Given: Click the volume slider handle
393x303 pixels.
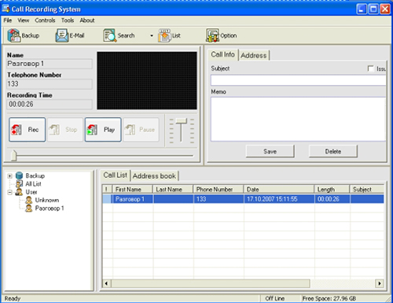Looking at the screenshot, I should 181,121.
